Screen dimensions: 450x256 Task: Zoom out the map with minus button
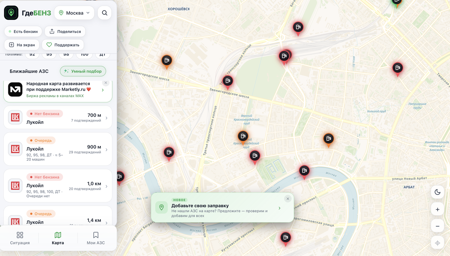(x=437, y=226)
